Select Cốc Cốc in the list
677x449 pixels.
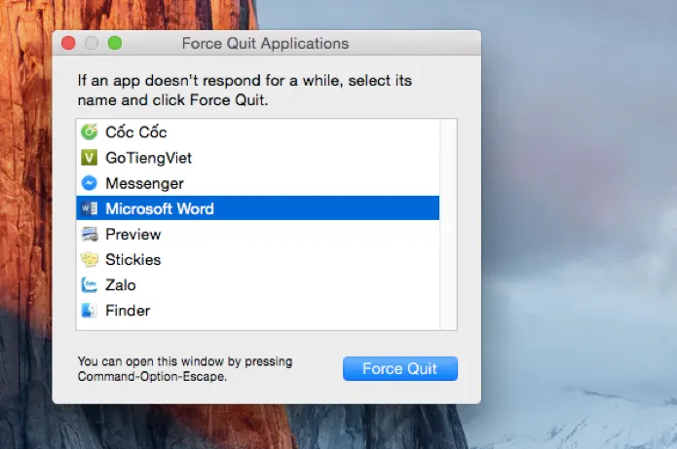click(258, 132)
